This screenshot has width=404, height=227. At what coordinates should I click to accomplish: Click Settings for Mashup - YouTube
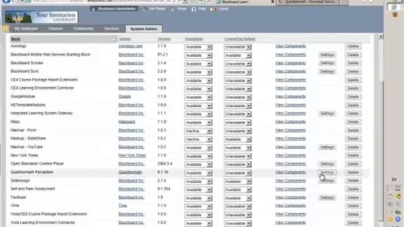(327, 147)
